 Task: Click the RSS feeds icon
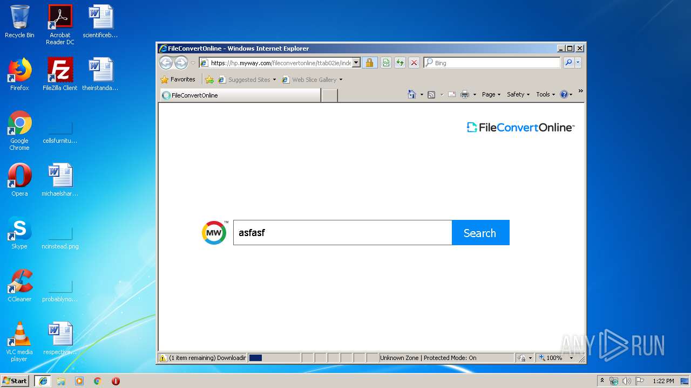tap(431, 95)
